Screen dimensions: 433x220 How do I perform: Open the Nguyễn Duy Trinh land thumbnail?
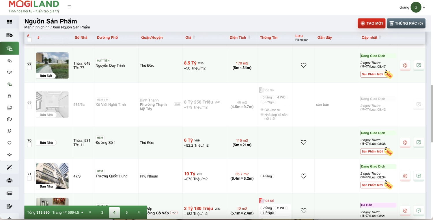click(52, 66)
